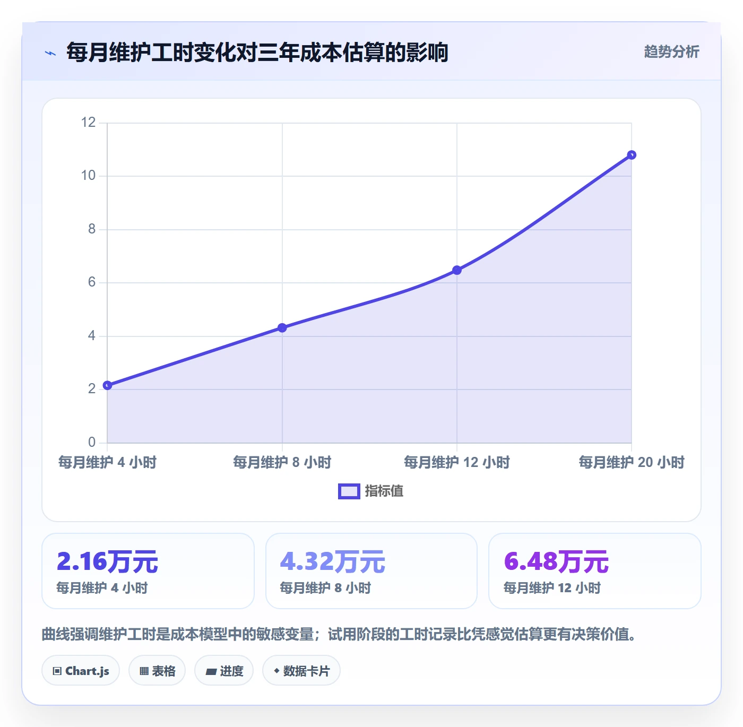Click the card caption 每月维护 12 小时 below 6.48万元

pyautogui.click(x=552, y=588)
